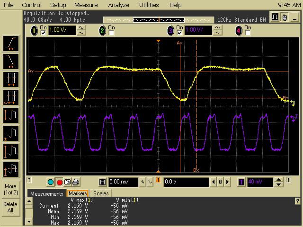The height and width of the screenshot is (227, 303).
Task: Select the fall time measurement icon
Action: (x=11, y=61)
